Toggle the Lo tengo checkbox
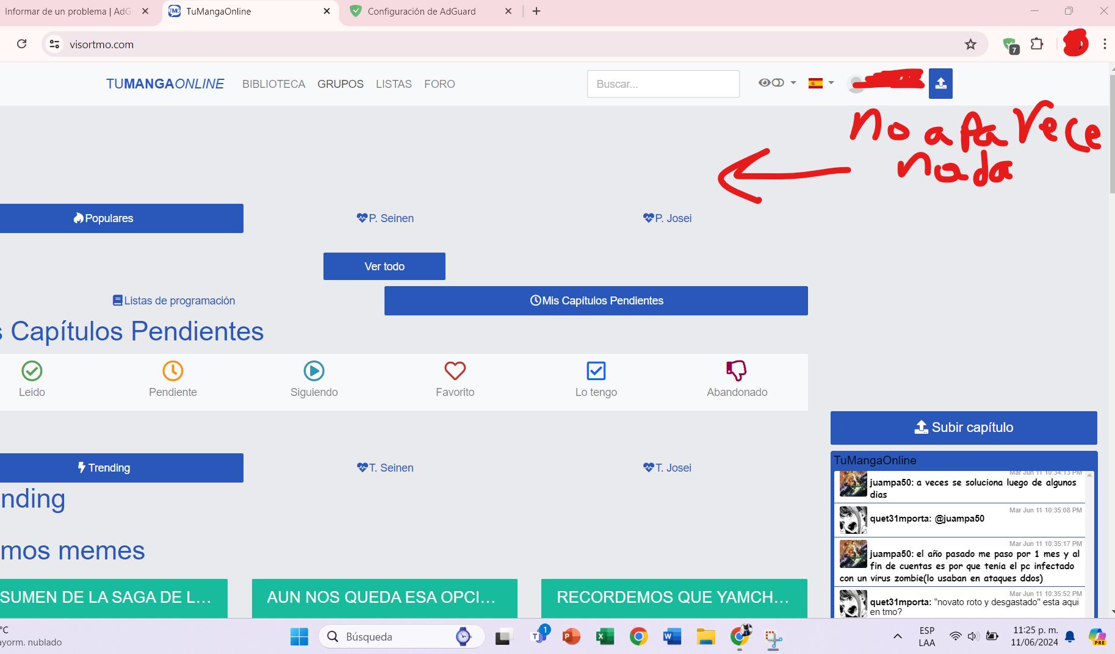The width and height of the screenshot is (1115, 654). [x=596, y=371]
